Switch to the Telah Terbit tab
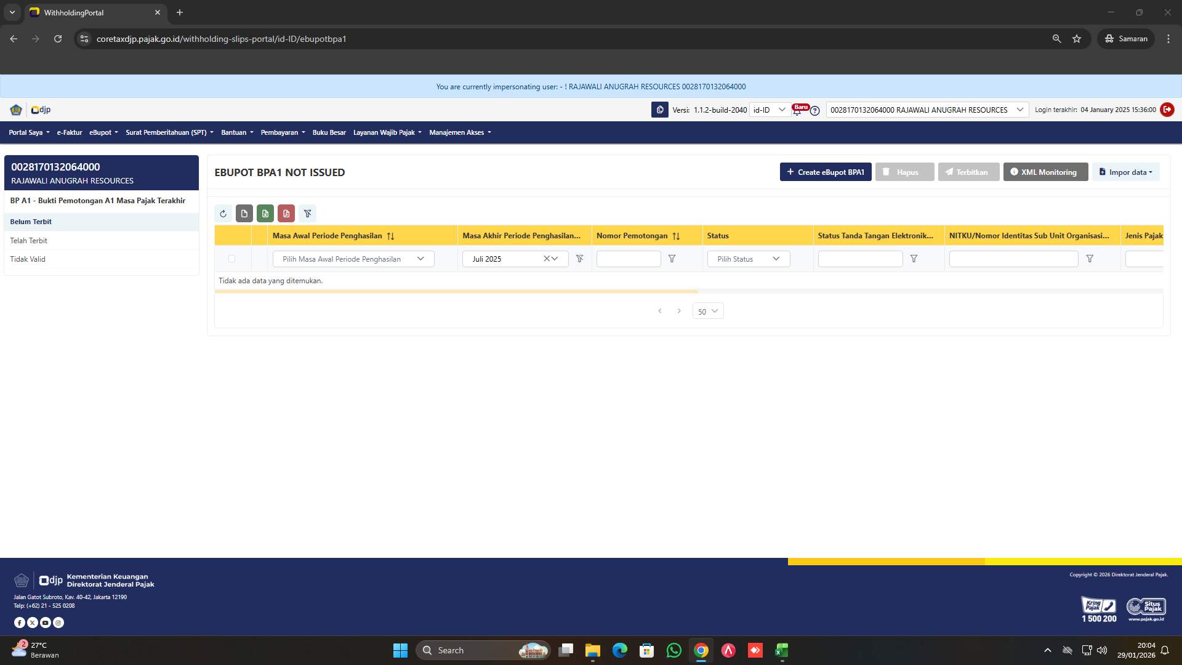Screen dimensions: 1182x665 coord(28,241)
